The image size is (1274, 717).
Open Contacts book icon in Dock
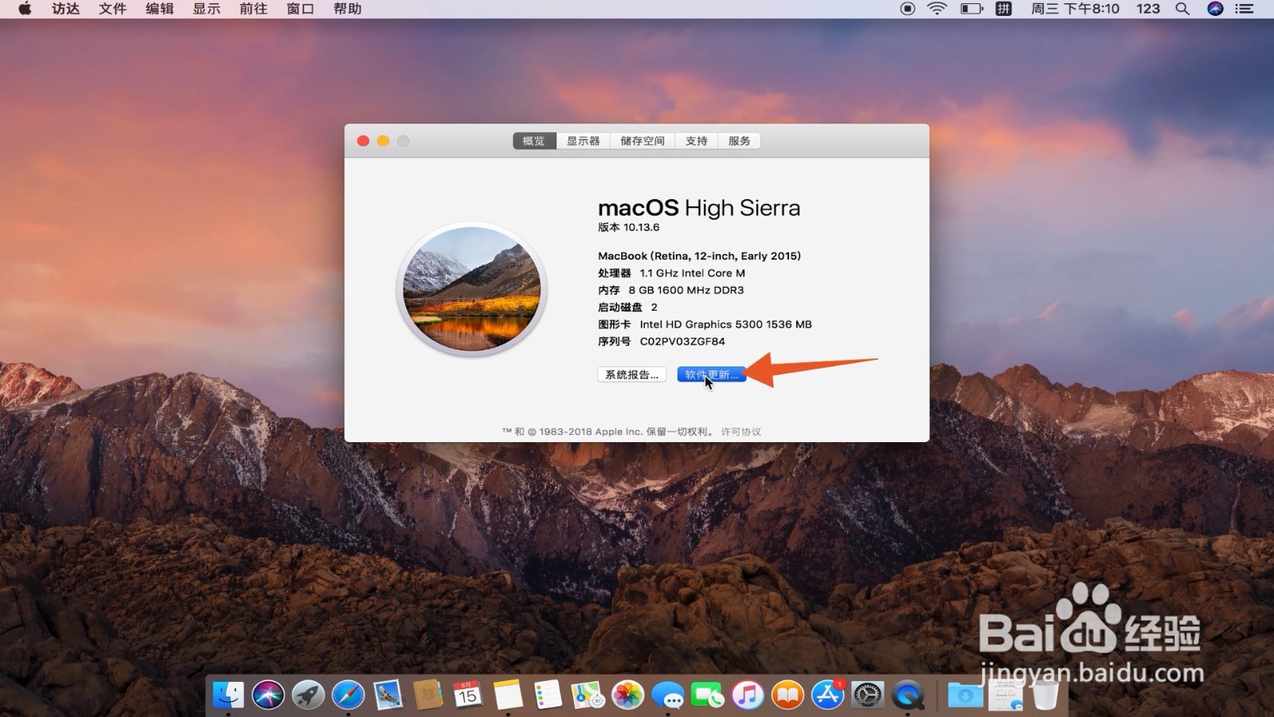428,695
